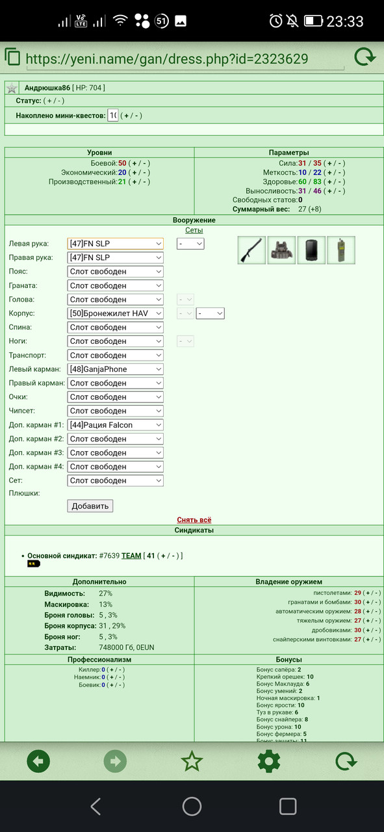384x832 pixels.
Task: Go forward using the browser forward arrow
Action: point(115,761)
